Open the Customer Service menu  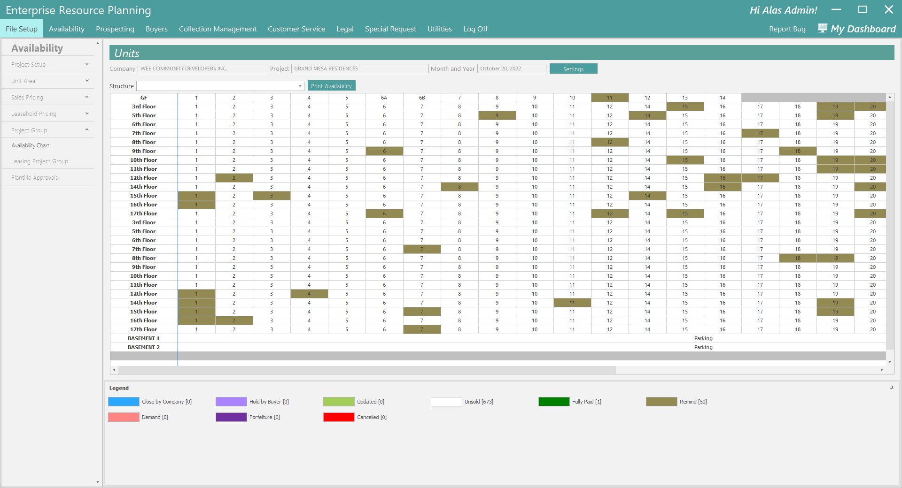[x=296, y=29]
